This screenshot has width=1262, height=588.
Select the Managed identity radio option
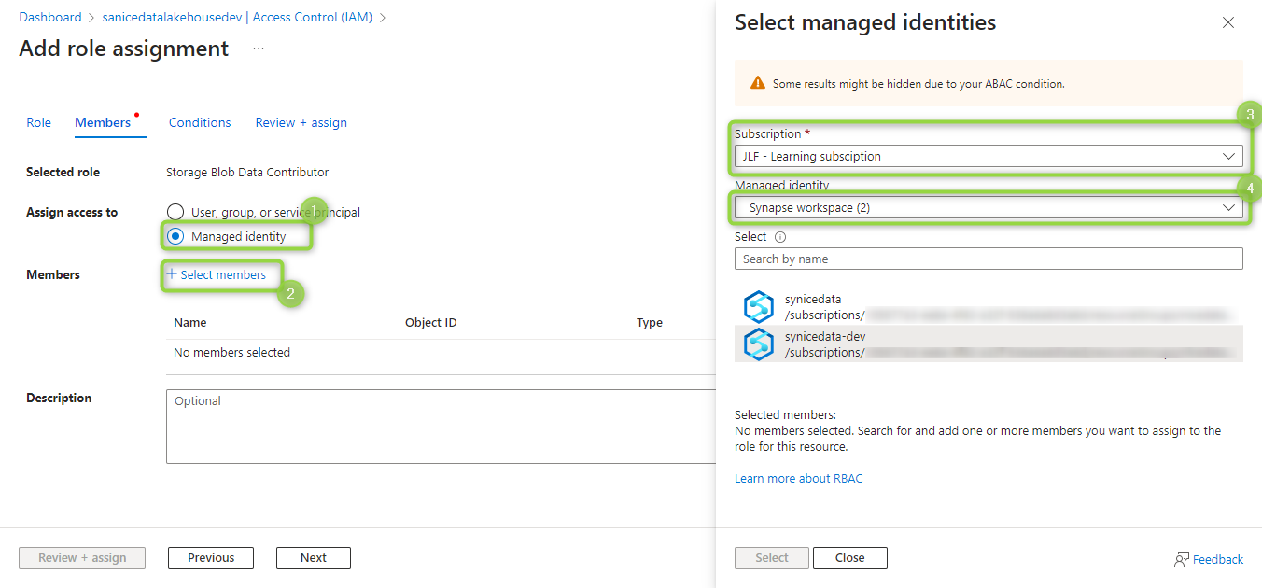click(175, 236)
